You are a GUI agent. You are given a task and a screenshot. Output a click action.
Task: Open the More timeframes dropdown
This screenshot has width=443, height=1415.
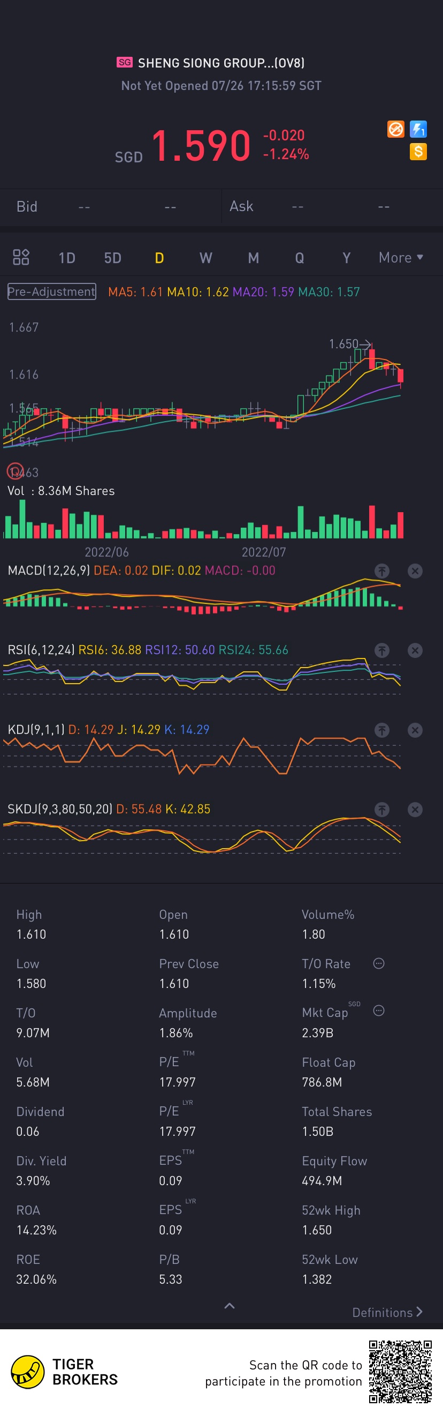[401, 258]
